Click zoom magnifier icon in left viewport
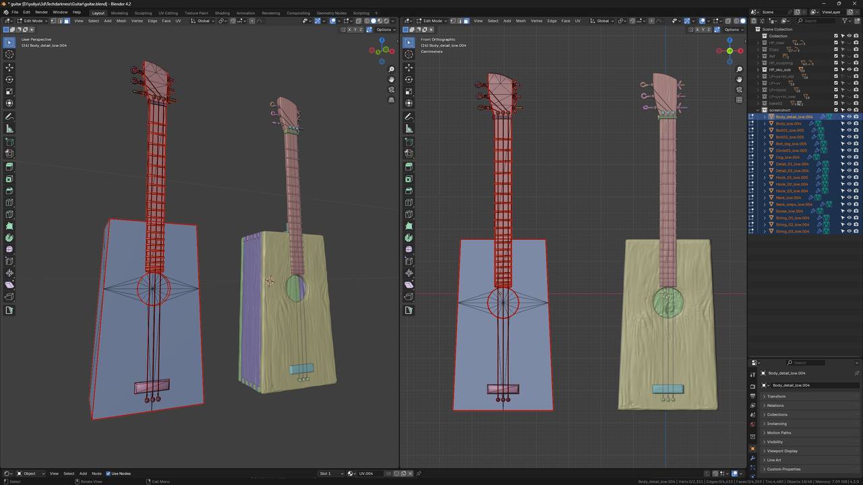863x485 pixels. (391, 69)
